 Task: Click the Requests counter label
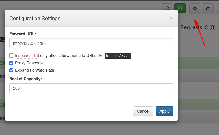[191, 27]
